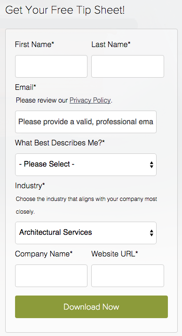182x336 pixels.
Task: Click the arrows icon on 'Please Select' dropdown
Action: pyautogui.click(x=151, y=165)
